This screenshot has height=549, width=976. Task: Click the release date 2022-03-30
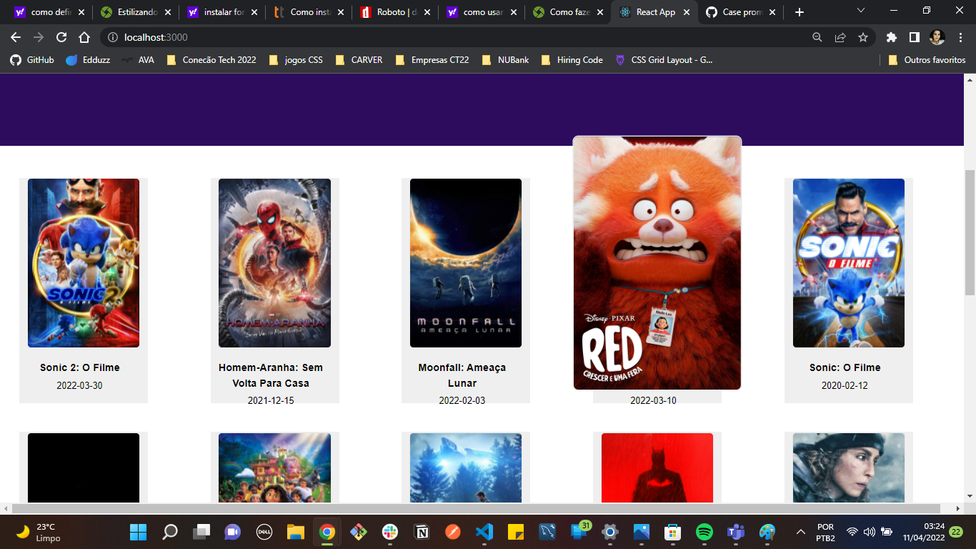tap(80, 385)
